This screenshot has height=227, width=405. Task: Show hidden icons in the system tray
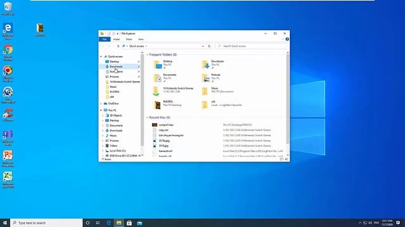(360, 223)
